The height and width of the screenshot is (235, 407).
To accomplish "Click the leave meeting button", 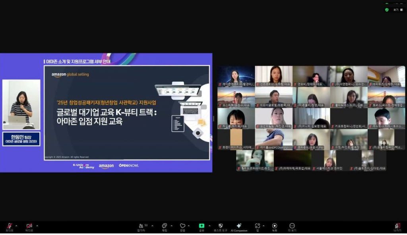I will coord(397,226).
